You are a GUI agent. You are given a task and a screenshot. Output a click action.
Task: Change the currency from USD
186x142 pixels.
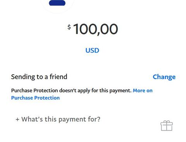click(x=92, y=50)
